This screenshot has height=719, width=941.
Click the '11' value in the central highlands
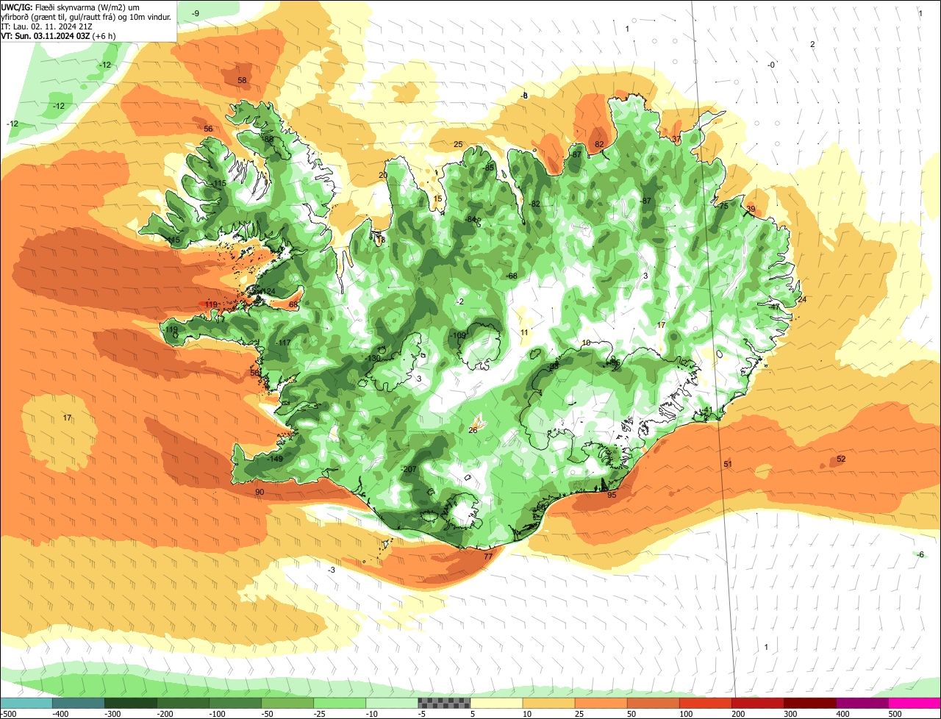pos(524,332)
